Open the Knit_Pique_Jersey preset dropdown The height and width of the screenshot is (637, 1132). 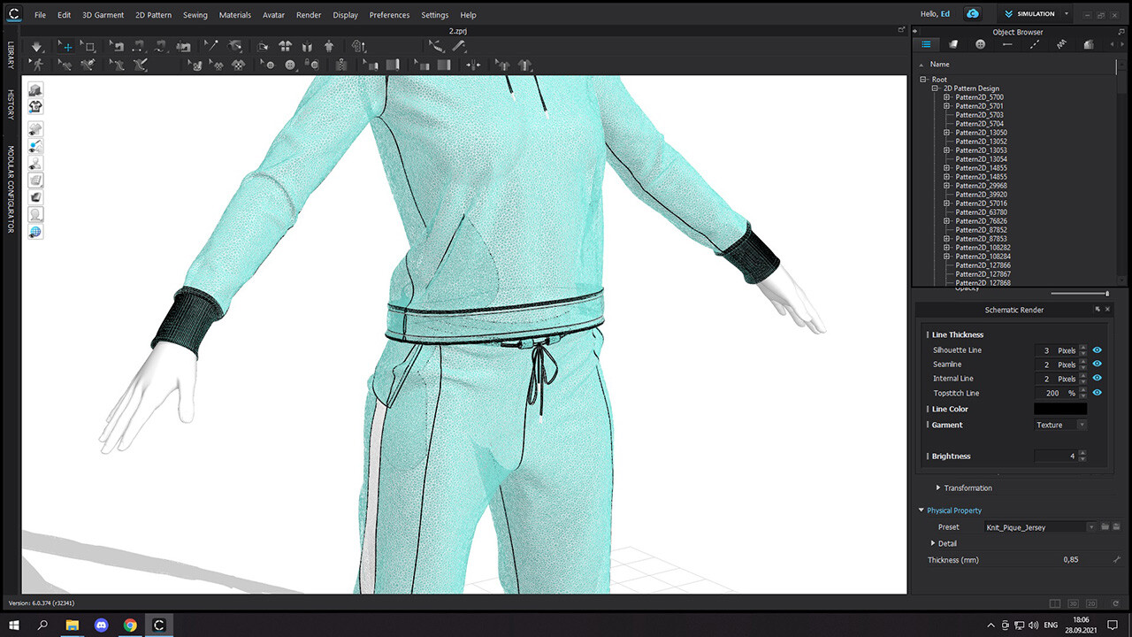[1090, 526]
